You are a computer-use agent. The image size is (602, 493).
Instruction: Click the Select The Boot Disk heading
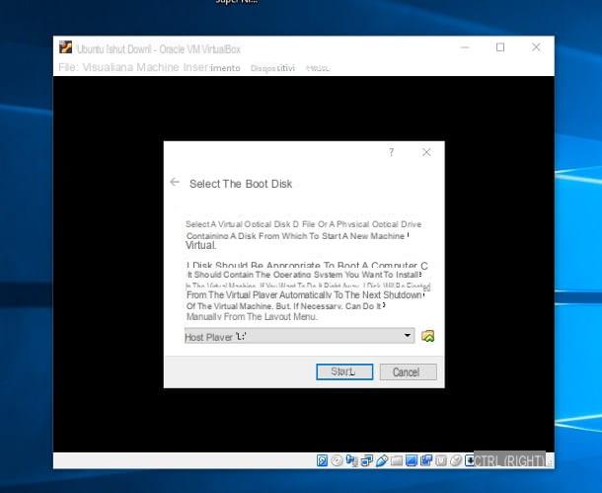[241, 184]
